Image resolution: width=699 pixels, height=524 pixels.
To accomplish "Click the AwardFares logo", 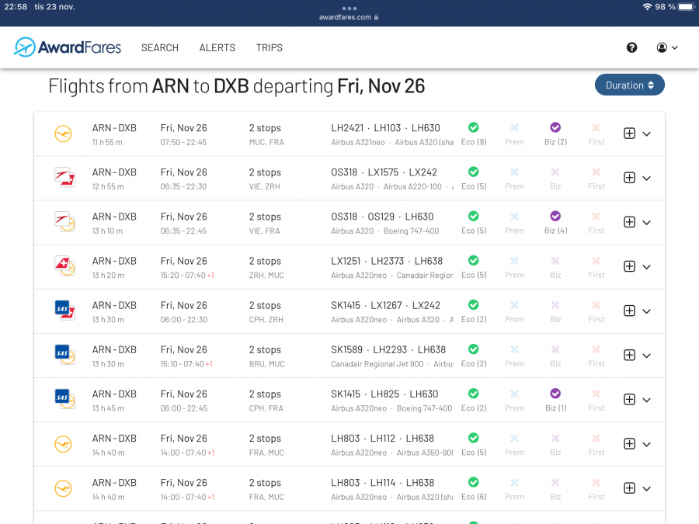I will pos(68,47).
